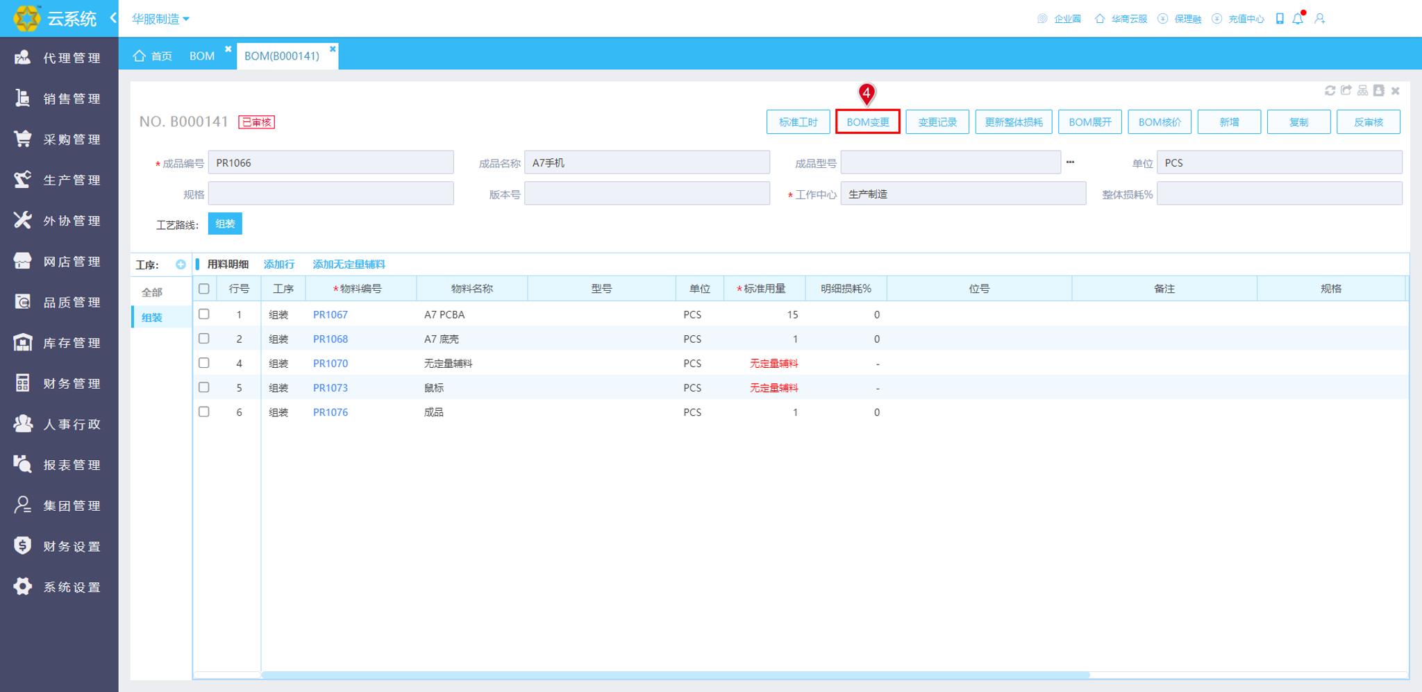Open the 成品型号 ellipsis picker
Viewport: 1422px width, 692px height.
tap(1070, 162)
